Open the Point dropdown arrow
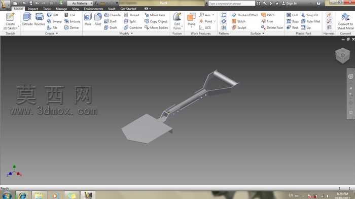 215,21
